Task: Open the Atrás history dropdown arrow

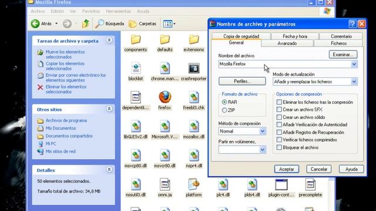Action: click(x=56, y=23)
